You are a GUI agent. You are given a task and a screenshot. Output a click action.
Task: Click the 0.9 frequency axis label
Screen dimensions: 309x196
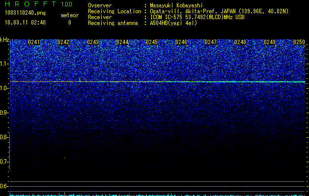(3, 113)
